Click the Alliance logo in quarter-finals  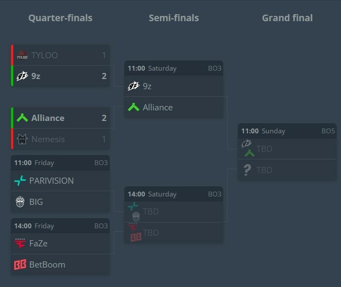click(22, 118)
